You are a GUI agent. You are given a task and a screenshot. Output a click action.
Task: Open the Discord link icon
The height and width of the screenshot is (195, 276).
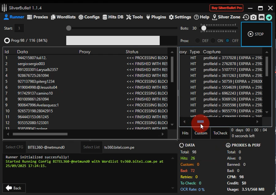[261, 17]
